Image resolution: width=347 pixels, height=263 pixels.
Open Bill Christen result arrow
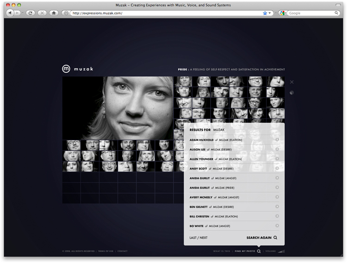click(277, 216)
